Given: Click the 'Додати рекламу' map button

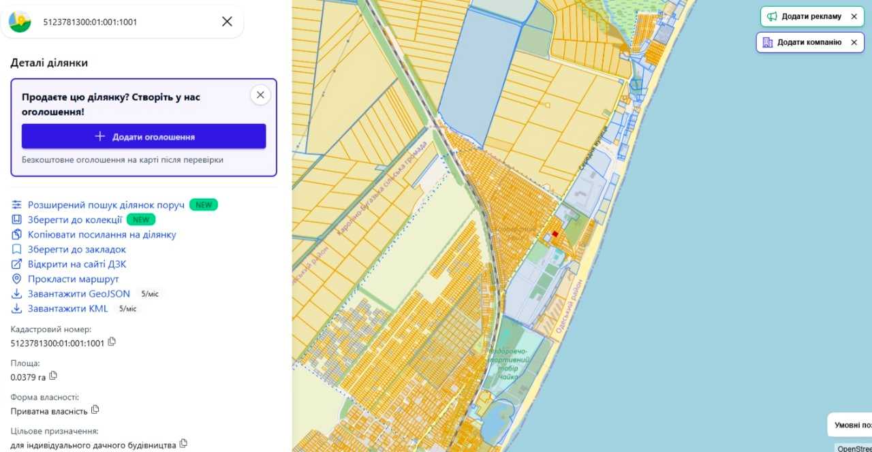Looking at the screenshot, I should [x=812, y=16].
